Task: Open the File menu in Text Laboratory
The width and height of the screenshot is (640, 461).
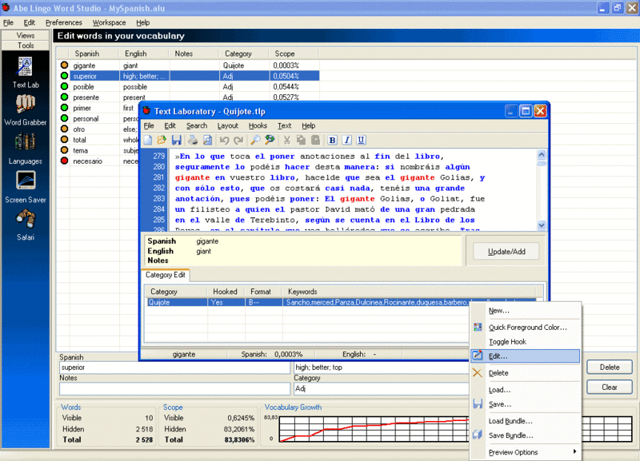Action: 149,126
